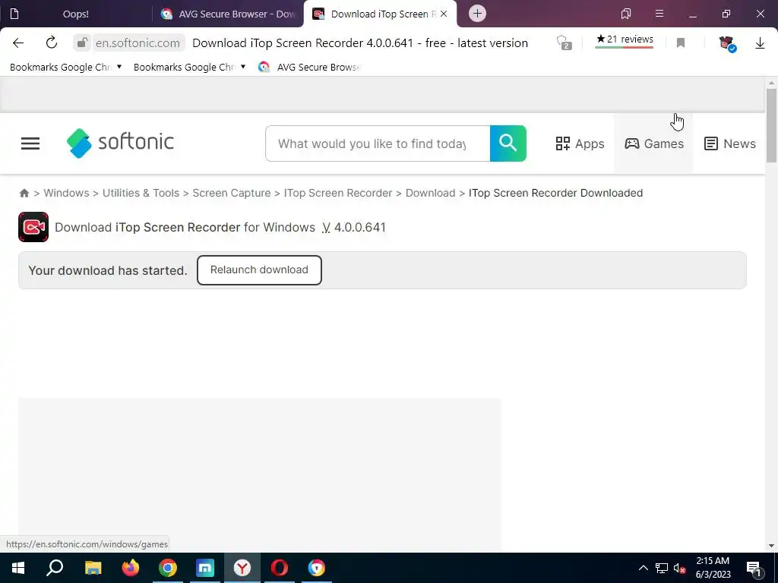
Task: Show hidden system tray icons
Action: (x=643, y=568)
